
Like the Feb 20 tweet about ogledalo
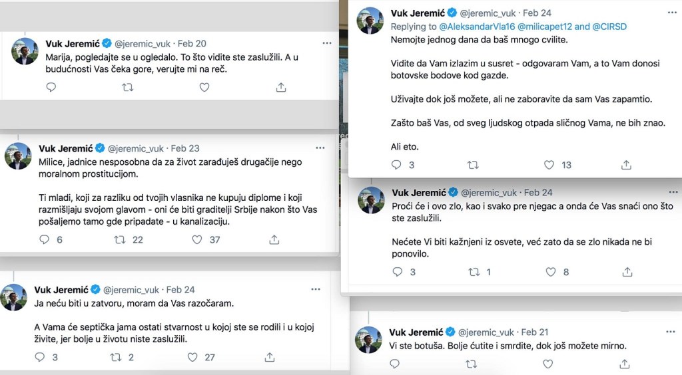point(204,87)
